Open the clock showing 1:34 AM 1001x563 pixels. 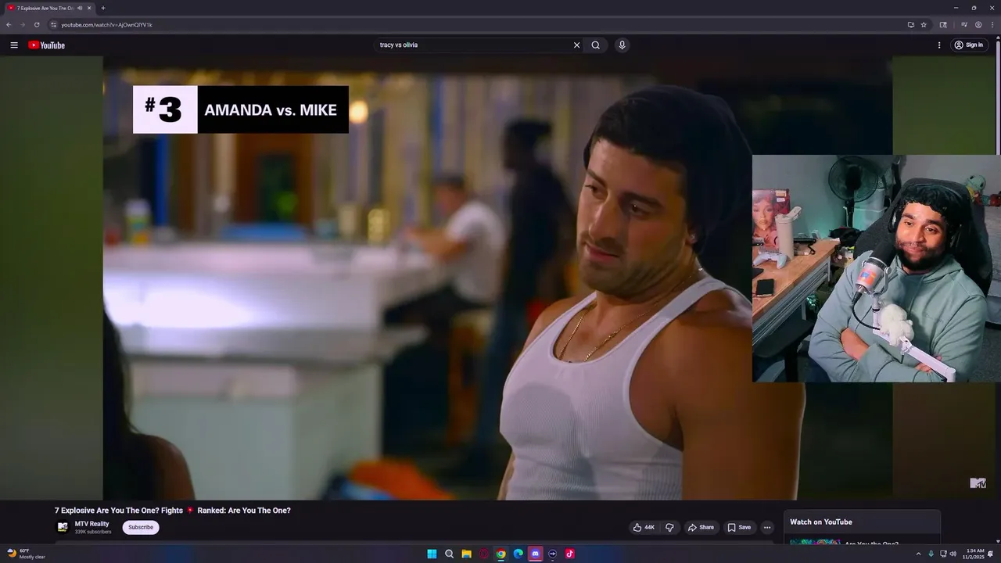[975, 554]
